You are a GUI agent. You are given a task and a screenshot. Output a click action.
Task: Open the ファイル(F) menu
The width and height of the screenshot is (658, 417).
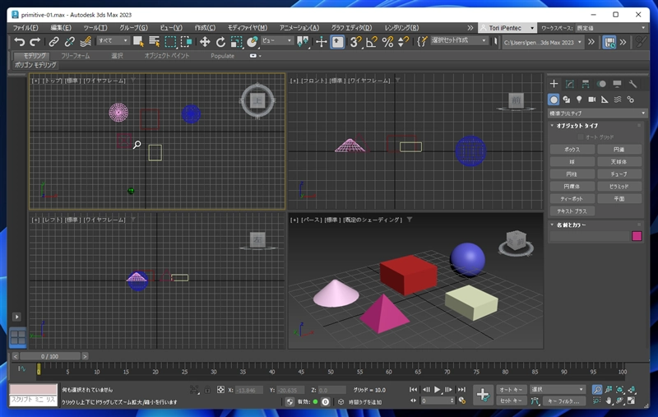25,28
